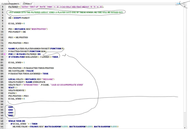The image size is (190, 129).
Task: Collapse the 'for i,v in pairs' loop fold
Action: tap(6, 54)
